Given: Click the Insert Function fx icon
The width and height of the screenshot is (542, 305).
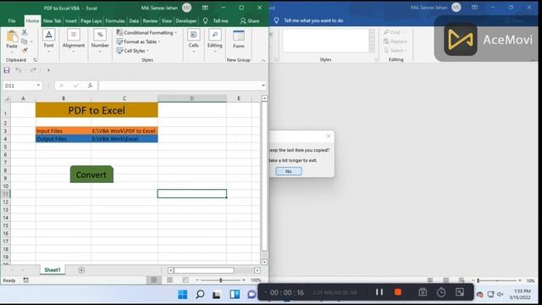Looking at the screenshot, I should click(90, 86).
